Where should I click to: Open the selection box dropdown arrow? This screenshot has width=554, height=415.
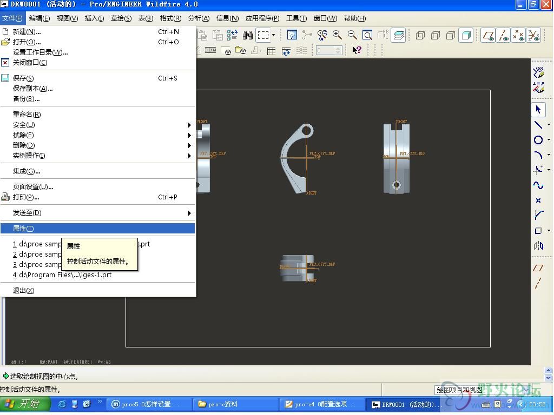pos(273,35)
